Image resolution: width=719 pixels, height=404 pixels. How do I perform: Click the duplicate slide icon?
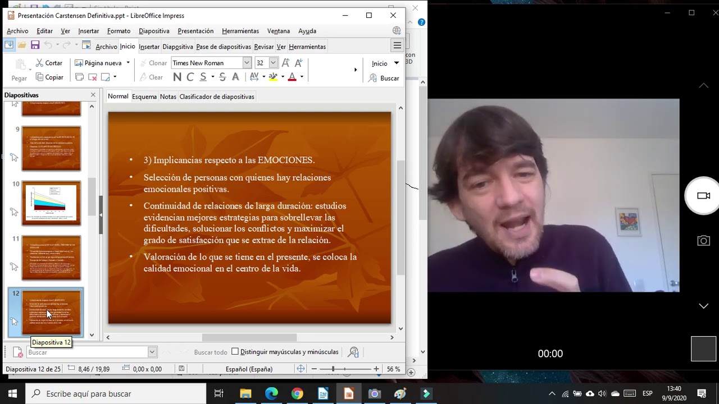point(79,77)
